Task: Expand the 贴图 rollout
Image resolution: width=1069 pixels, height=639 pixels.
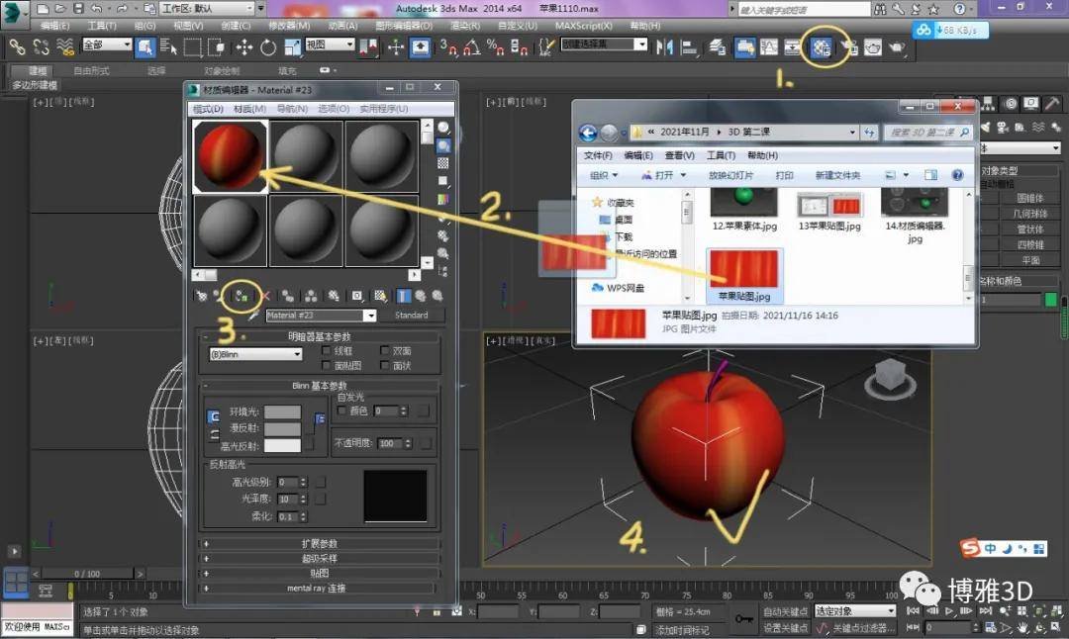Action: pyautogui.click(x=319, y=573)
